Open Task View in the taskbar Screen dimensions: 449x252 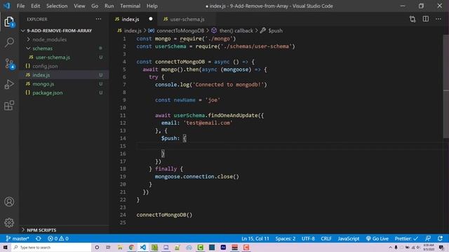108,247
